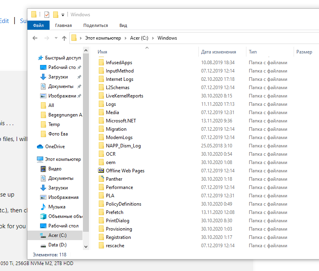Sort by the Тип column header
This screenshot has height=271, width=319.
point(253,52)
